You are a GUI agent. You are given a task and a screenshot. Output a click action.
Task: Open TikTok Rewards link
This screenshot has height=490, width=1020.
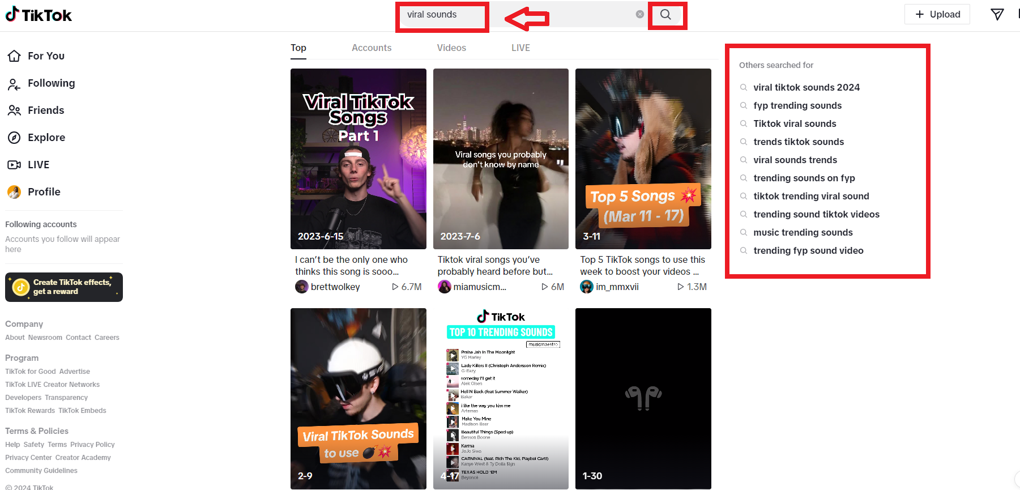30,411
